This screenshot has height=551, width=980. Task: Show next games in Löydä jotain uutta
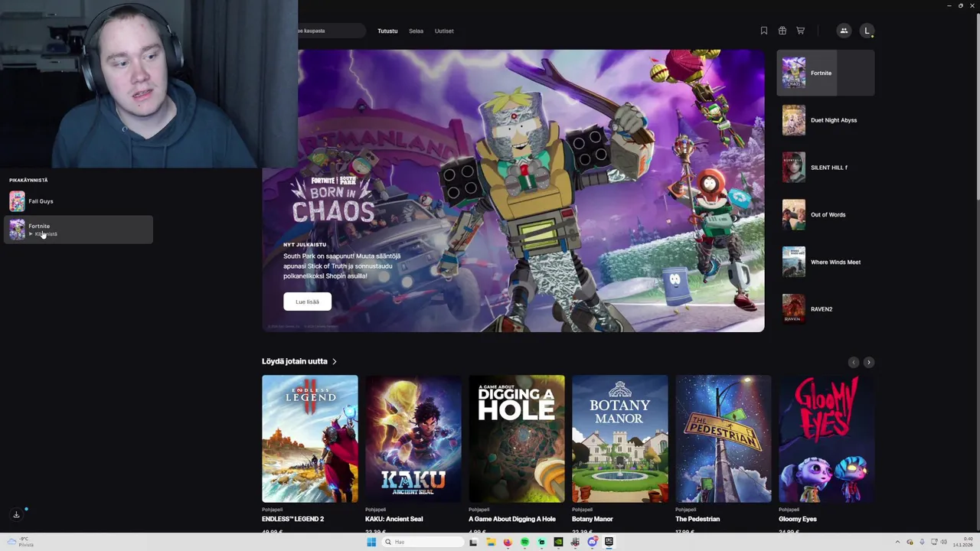click(x=868, y=362)
